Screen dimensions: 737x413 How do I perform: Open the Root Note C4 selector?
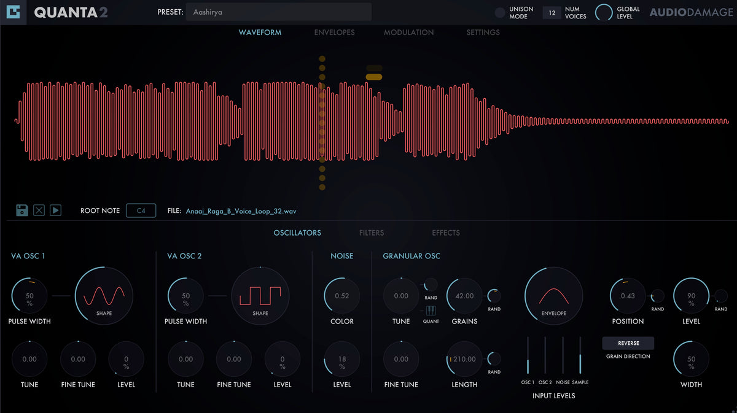[141, 210]
